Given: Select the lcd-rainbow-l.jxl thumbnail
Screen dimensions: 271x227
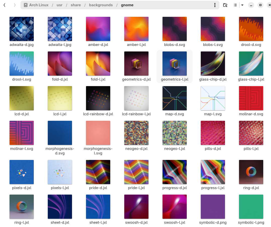Looking at the screenshot, I should [x=136, y=98].
